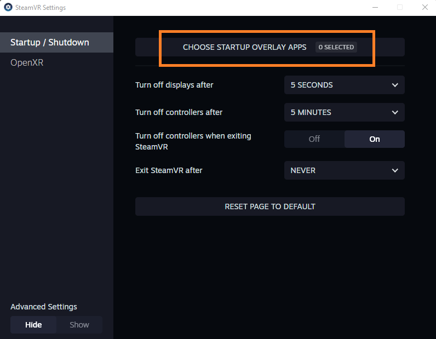Screen dimensions: 436x339
Task: Click the Turn off displays after label
Action: coord(174,85)
